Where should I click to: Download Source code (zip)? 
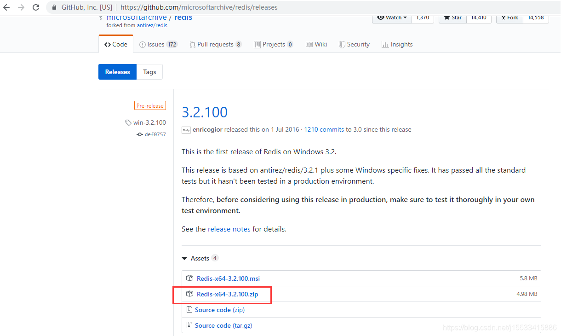point(220,310)
